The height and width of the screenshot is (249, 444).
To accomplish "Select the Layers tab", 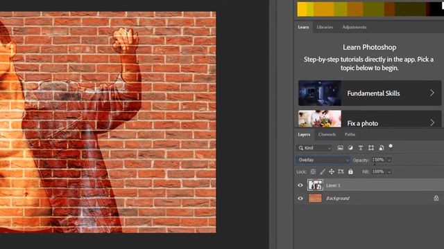I will pyautogui.click(x=304, y=135).
